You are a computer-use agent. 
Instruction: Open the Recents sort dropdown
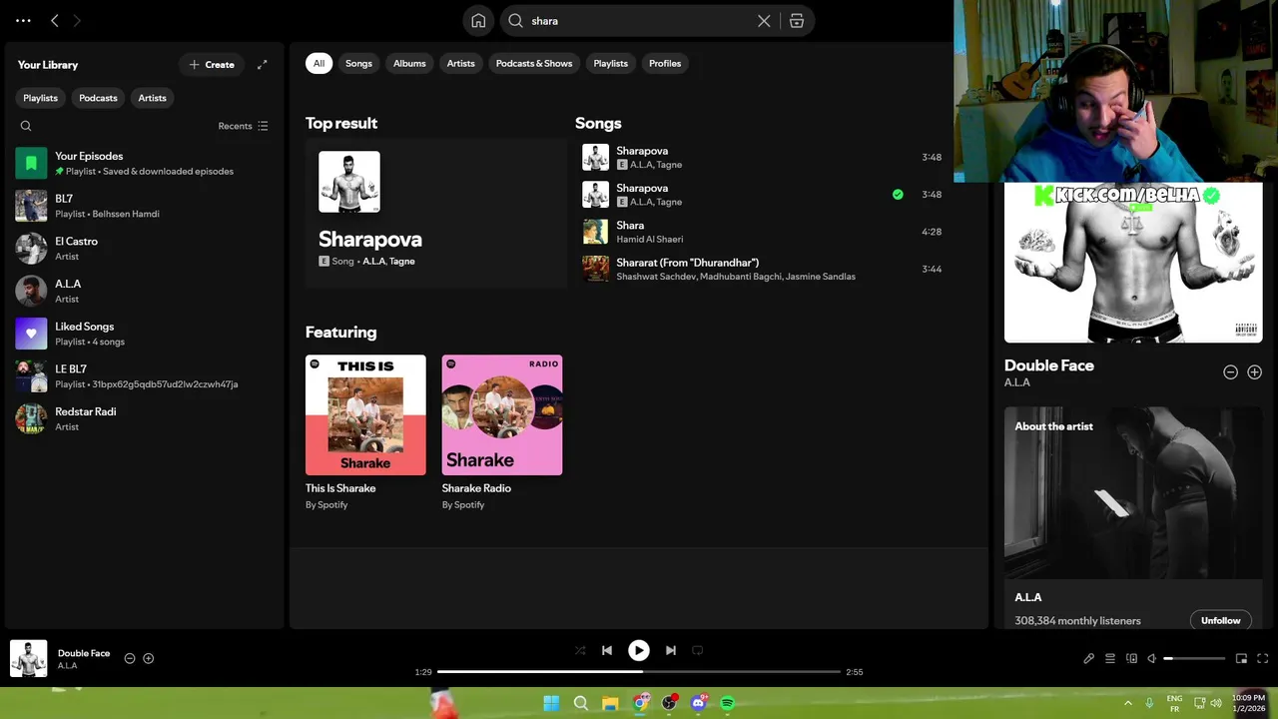point(243,126)
